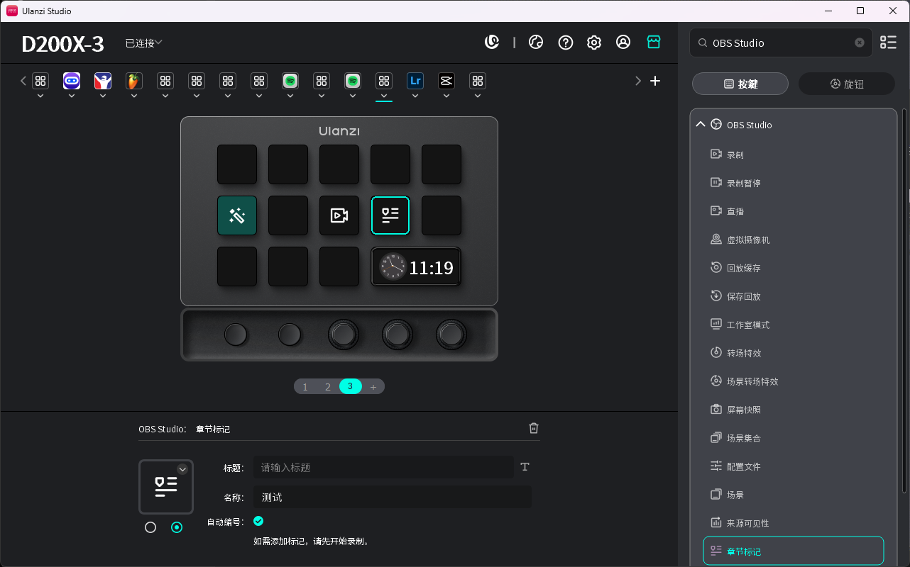Screen dimensions: 910x567
Task: Disable the 自动编号 checkbox
Action: [258, 521]
